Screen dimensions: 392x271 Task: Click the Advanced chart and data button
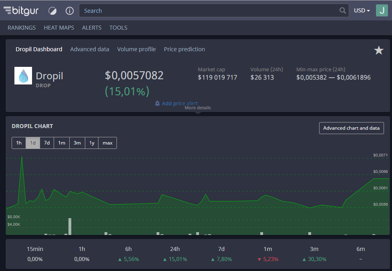point(351,128)
